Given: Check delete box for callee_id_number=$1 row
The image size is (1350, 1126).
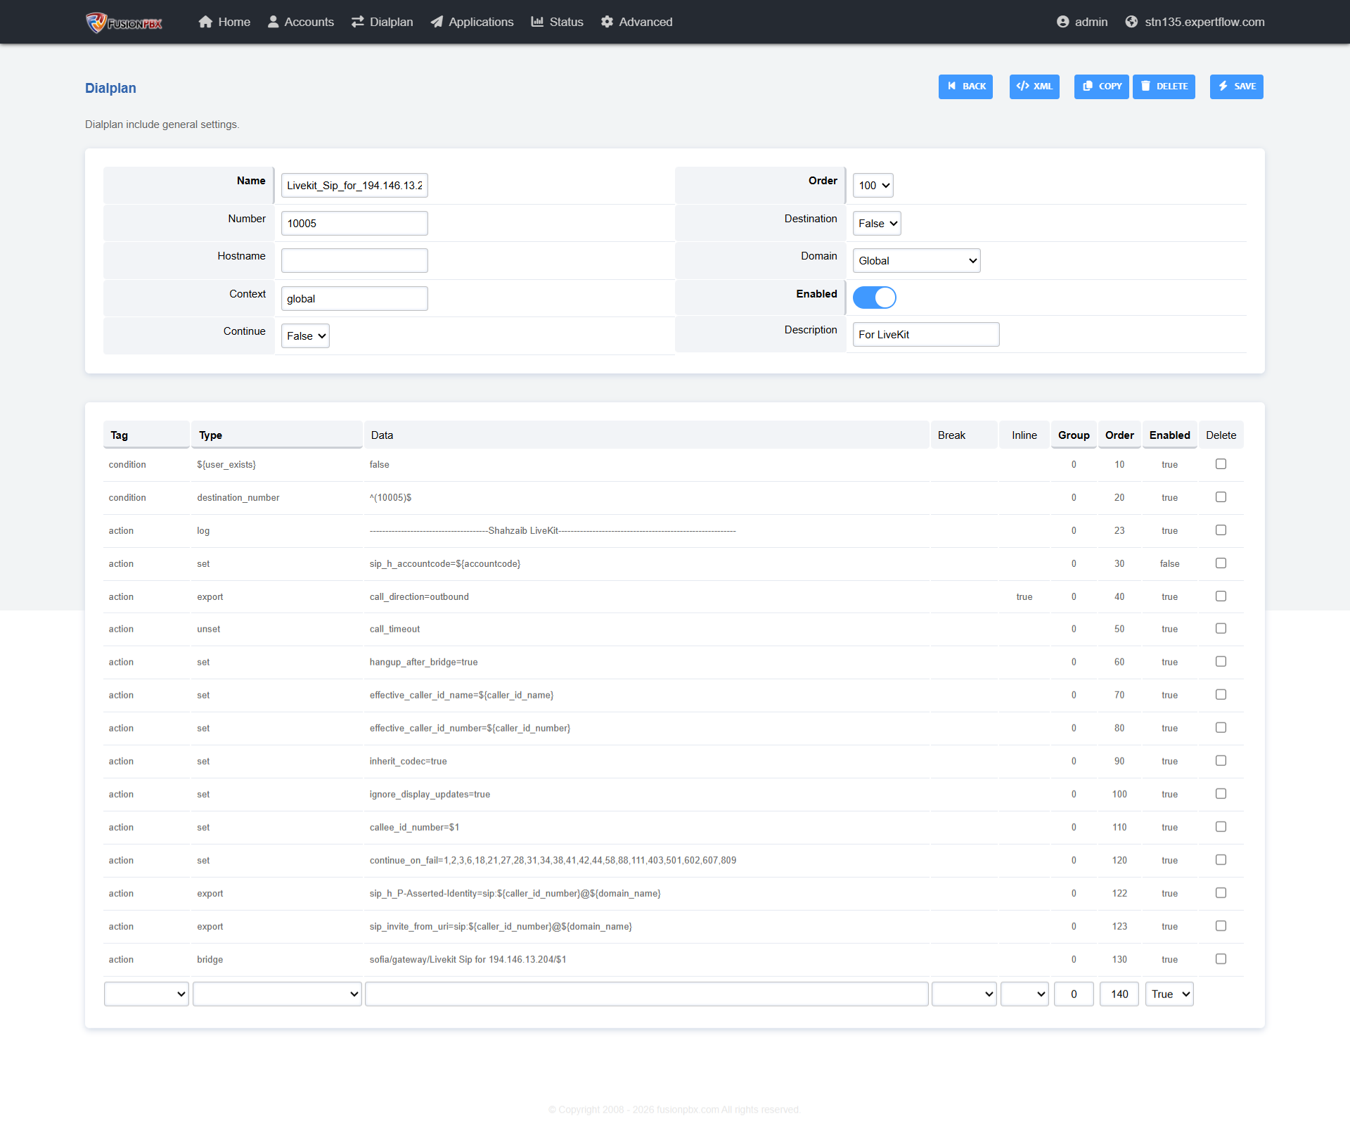Looking at the screenshot, I should (x=1221, y=827).
